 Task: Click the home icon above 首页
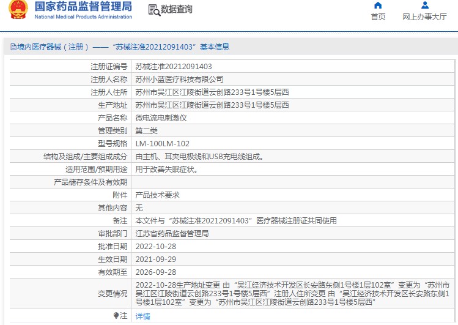click(378, 6)
